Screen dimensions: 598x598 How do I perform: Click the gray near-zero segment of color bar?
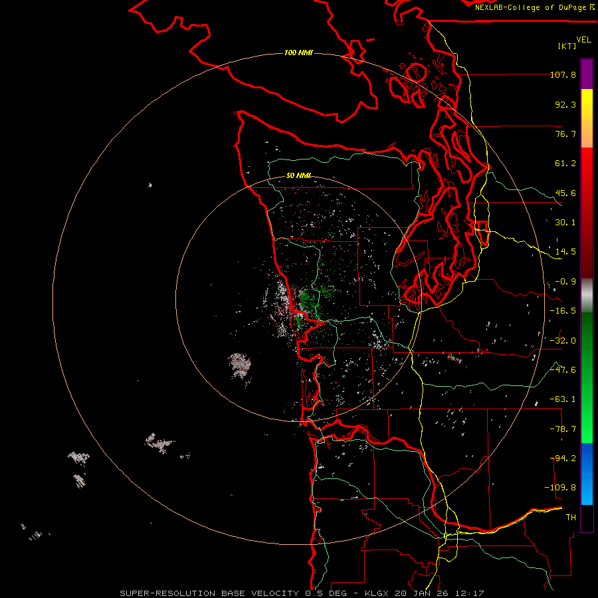click(x=587, y=296)
